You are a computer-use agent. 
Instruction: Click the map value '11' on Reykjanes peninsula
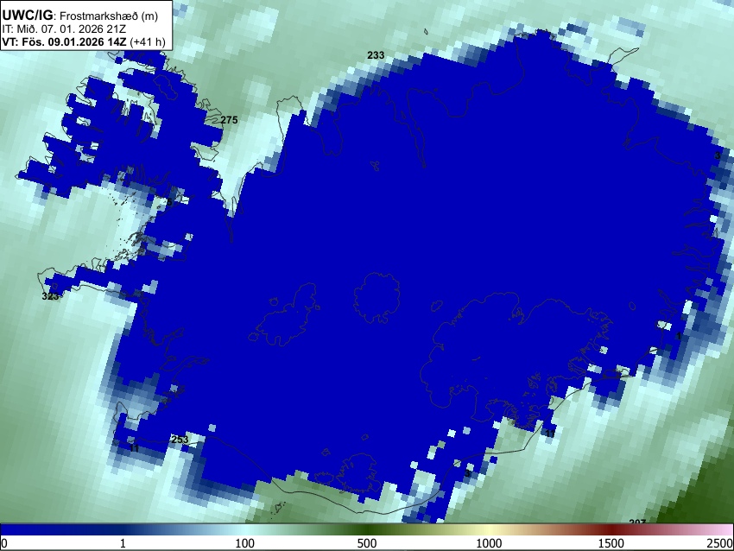pyautogui.click(x=135, y=448)
